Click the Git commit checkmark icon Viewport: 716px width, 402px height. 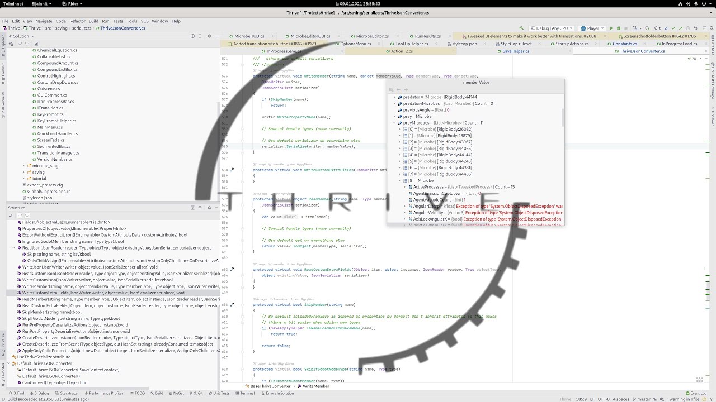(x=673, y=28)
